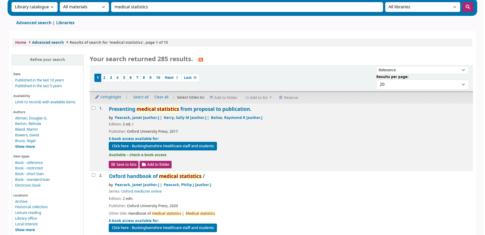
Task: Change results per page from 20
Action: pyautogui.click(x=422, y=84)
